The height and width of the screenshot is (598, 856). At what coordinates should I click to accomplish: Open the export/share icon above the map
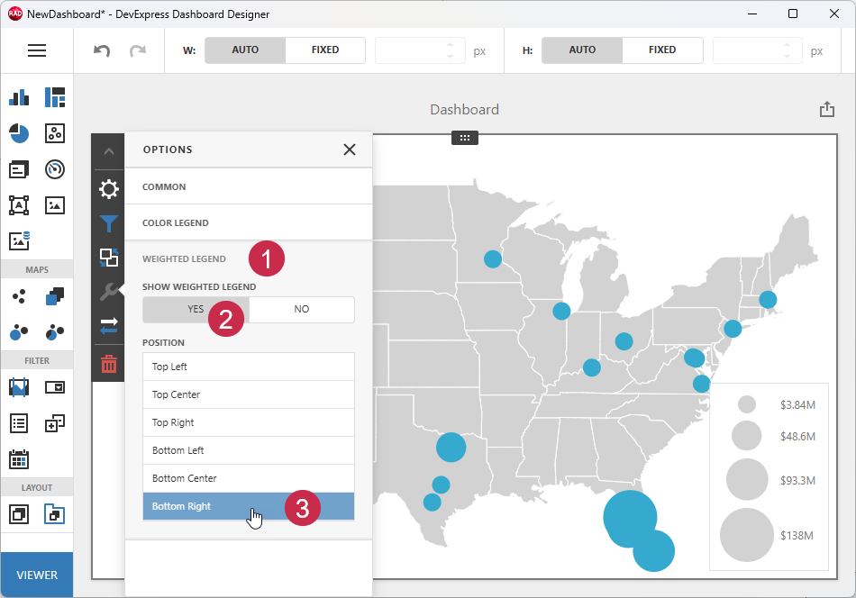click(827, 108)
